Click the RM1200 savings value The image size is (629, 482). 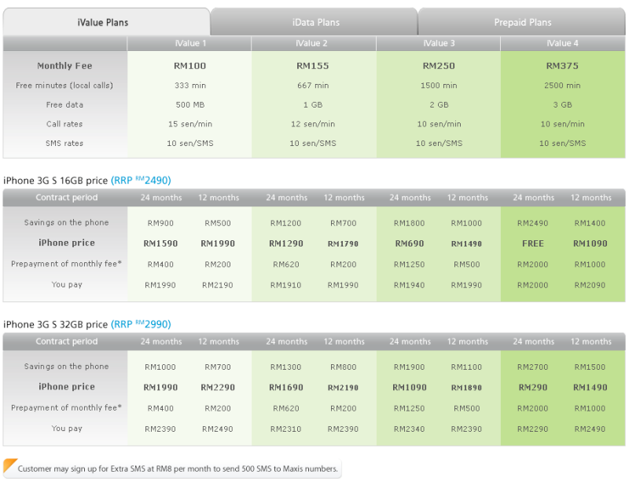[x=285, y=223]
